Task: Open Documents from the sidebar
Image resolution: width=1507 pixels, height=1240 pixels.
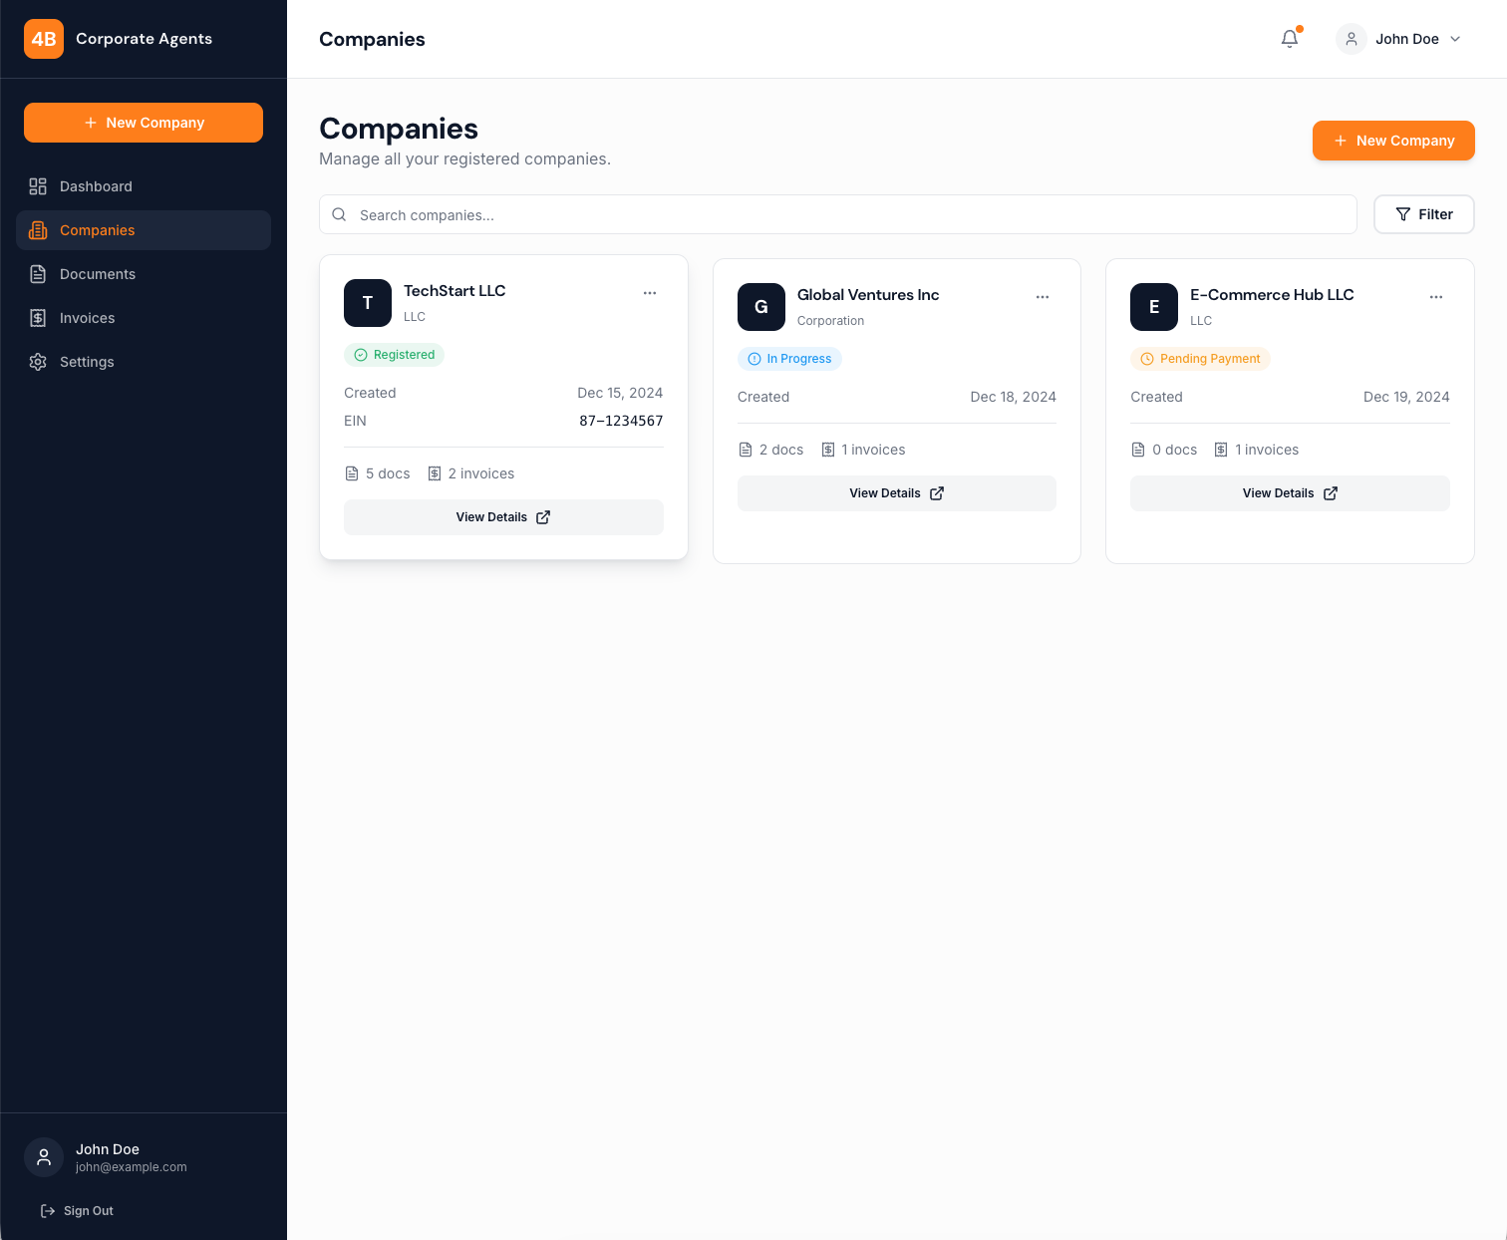Action: coord(144,274)
